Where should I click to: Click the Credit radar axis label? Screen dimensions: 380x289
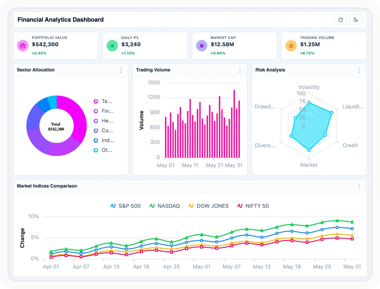coord(350,145)
